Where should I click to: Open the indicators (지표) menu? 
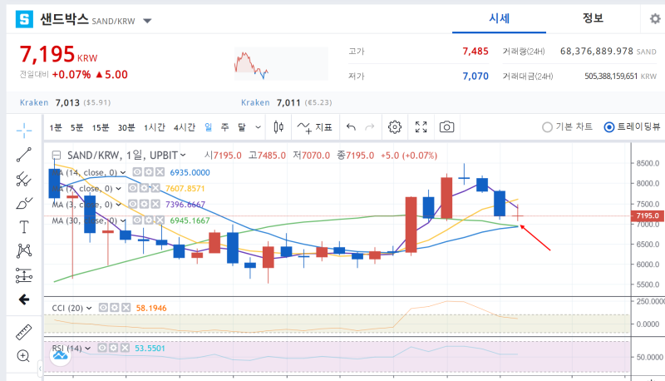(x=315, y=126)
